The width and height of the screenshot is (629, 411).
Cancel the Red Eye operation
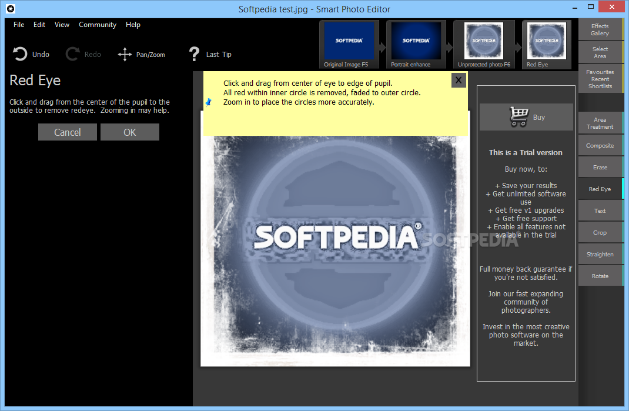[x=68, y=132]
